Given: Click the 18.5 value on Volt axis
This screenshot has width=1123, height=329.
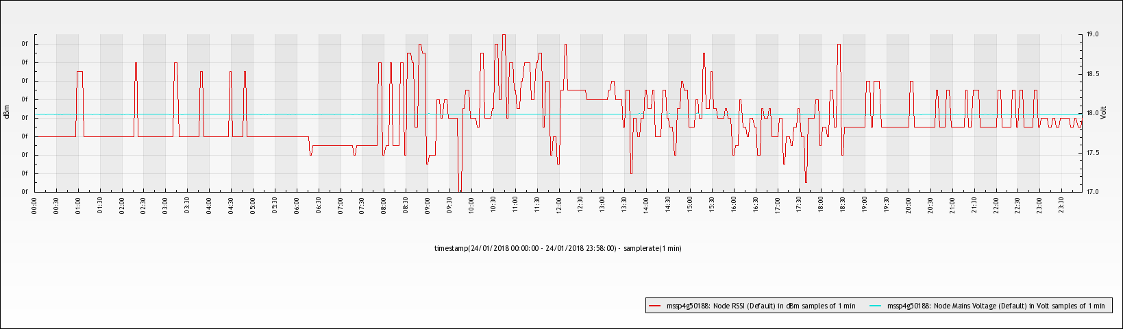Looking at the screenshot, I should pos(1092,74).
